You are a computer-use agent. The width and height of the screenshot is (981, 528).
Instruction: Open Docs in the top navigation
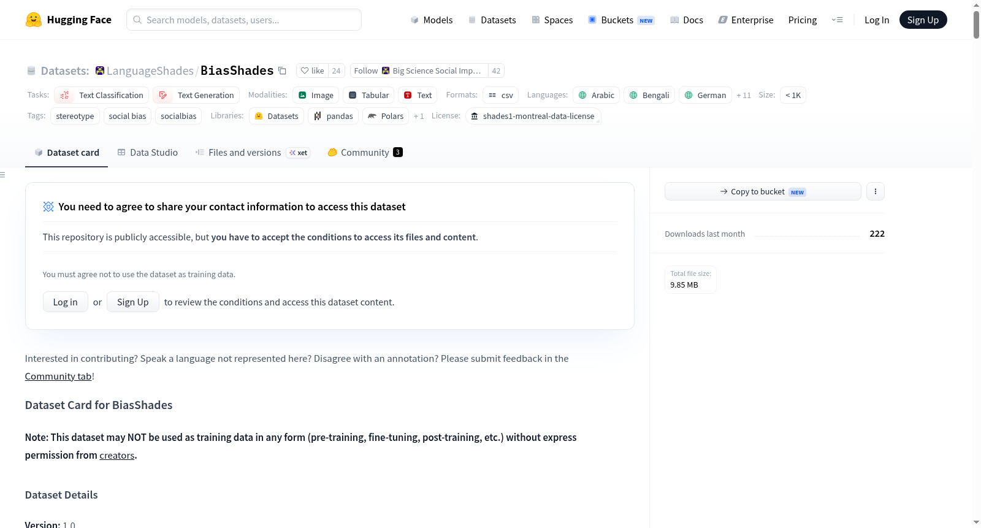pos(687,20)
